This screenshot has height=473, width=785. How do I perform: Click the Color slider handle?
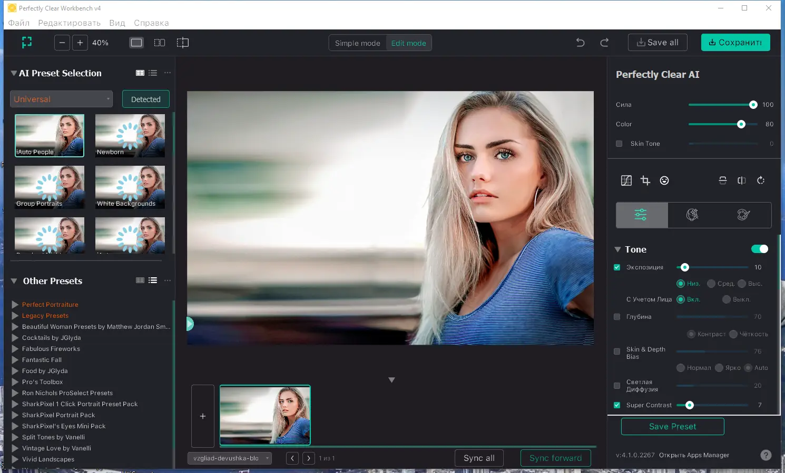(741, 124)
